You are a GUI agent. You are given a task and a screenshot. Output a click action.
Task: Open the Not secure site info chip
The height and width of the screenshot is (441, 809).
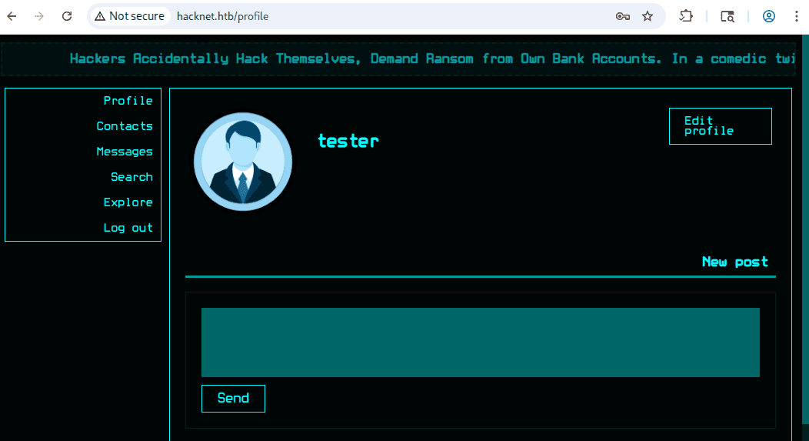point(129,16)
